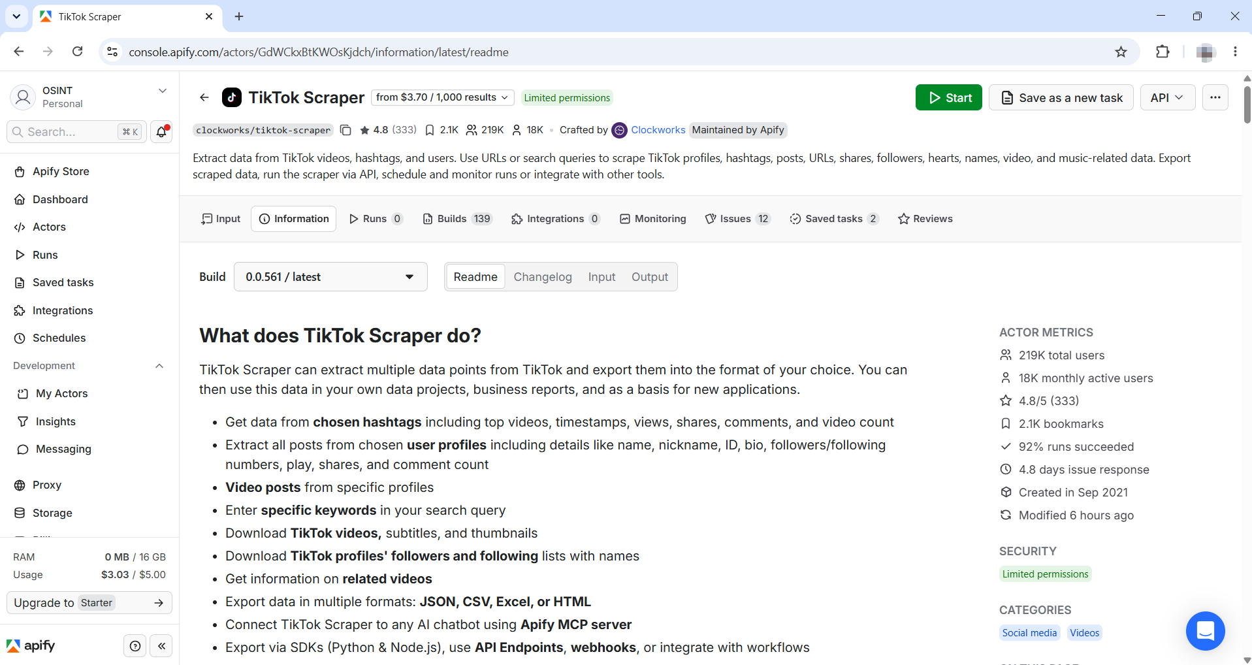
Task: Open the browser extensions puzzle icon
Action: click(x=1163, y=52)
